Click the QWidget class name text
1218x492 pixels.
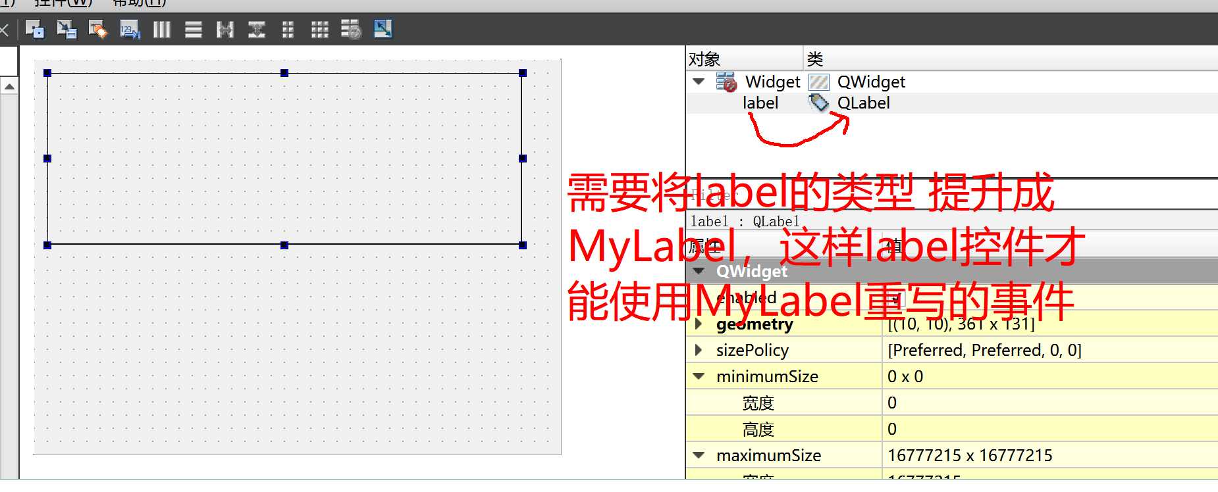[x=871, y=82]
